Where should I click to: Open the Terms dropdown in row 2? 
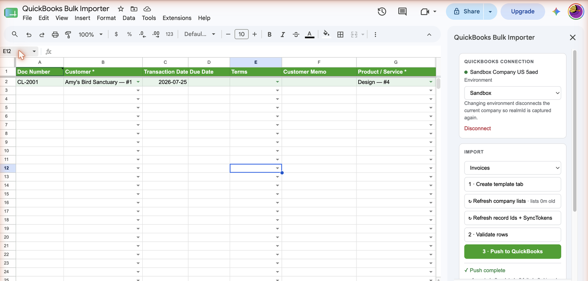click(277, 82)
